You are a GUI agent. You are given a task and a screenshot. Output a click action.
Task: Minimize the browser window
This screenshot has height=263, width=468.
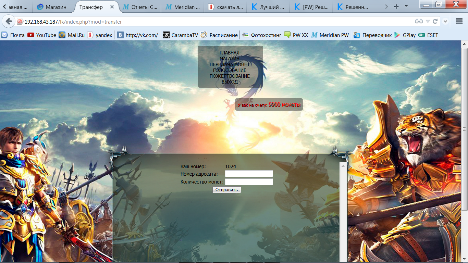click(427, 4)
